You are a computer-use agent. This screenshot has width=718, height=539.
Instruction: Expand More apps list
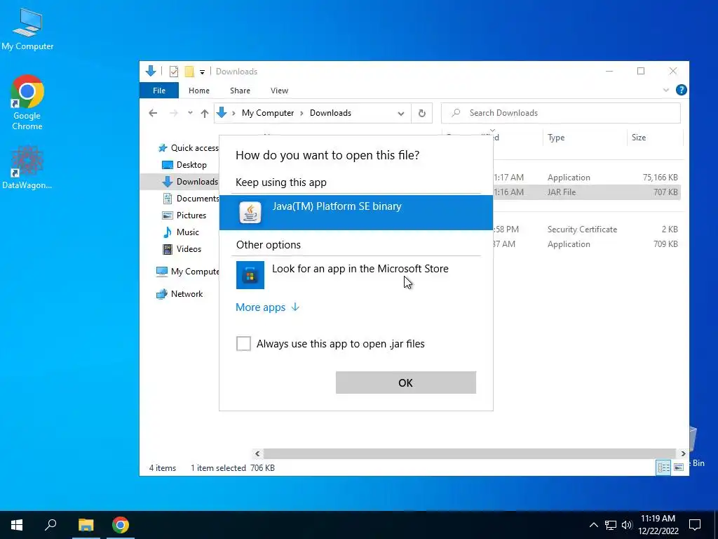coord(267,307)
